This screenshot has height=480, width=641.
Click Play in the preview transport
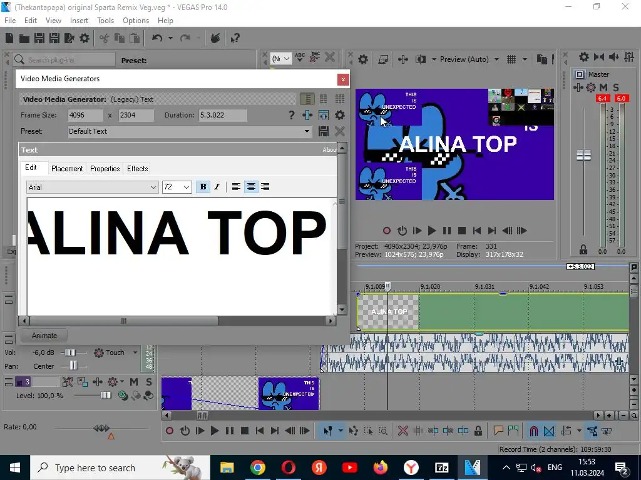pyautogui.click(x=432, y=231)
